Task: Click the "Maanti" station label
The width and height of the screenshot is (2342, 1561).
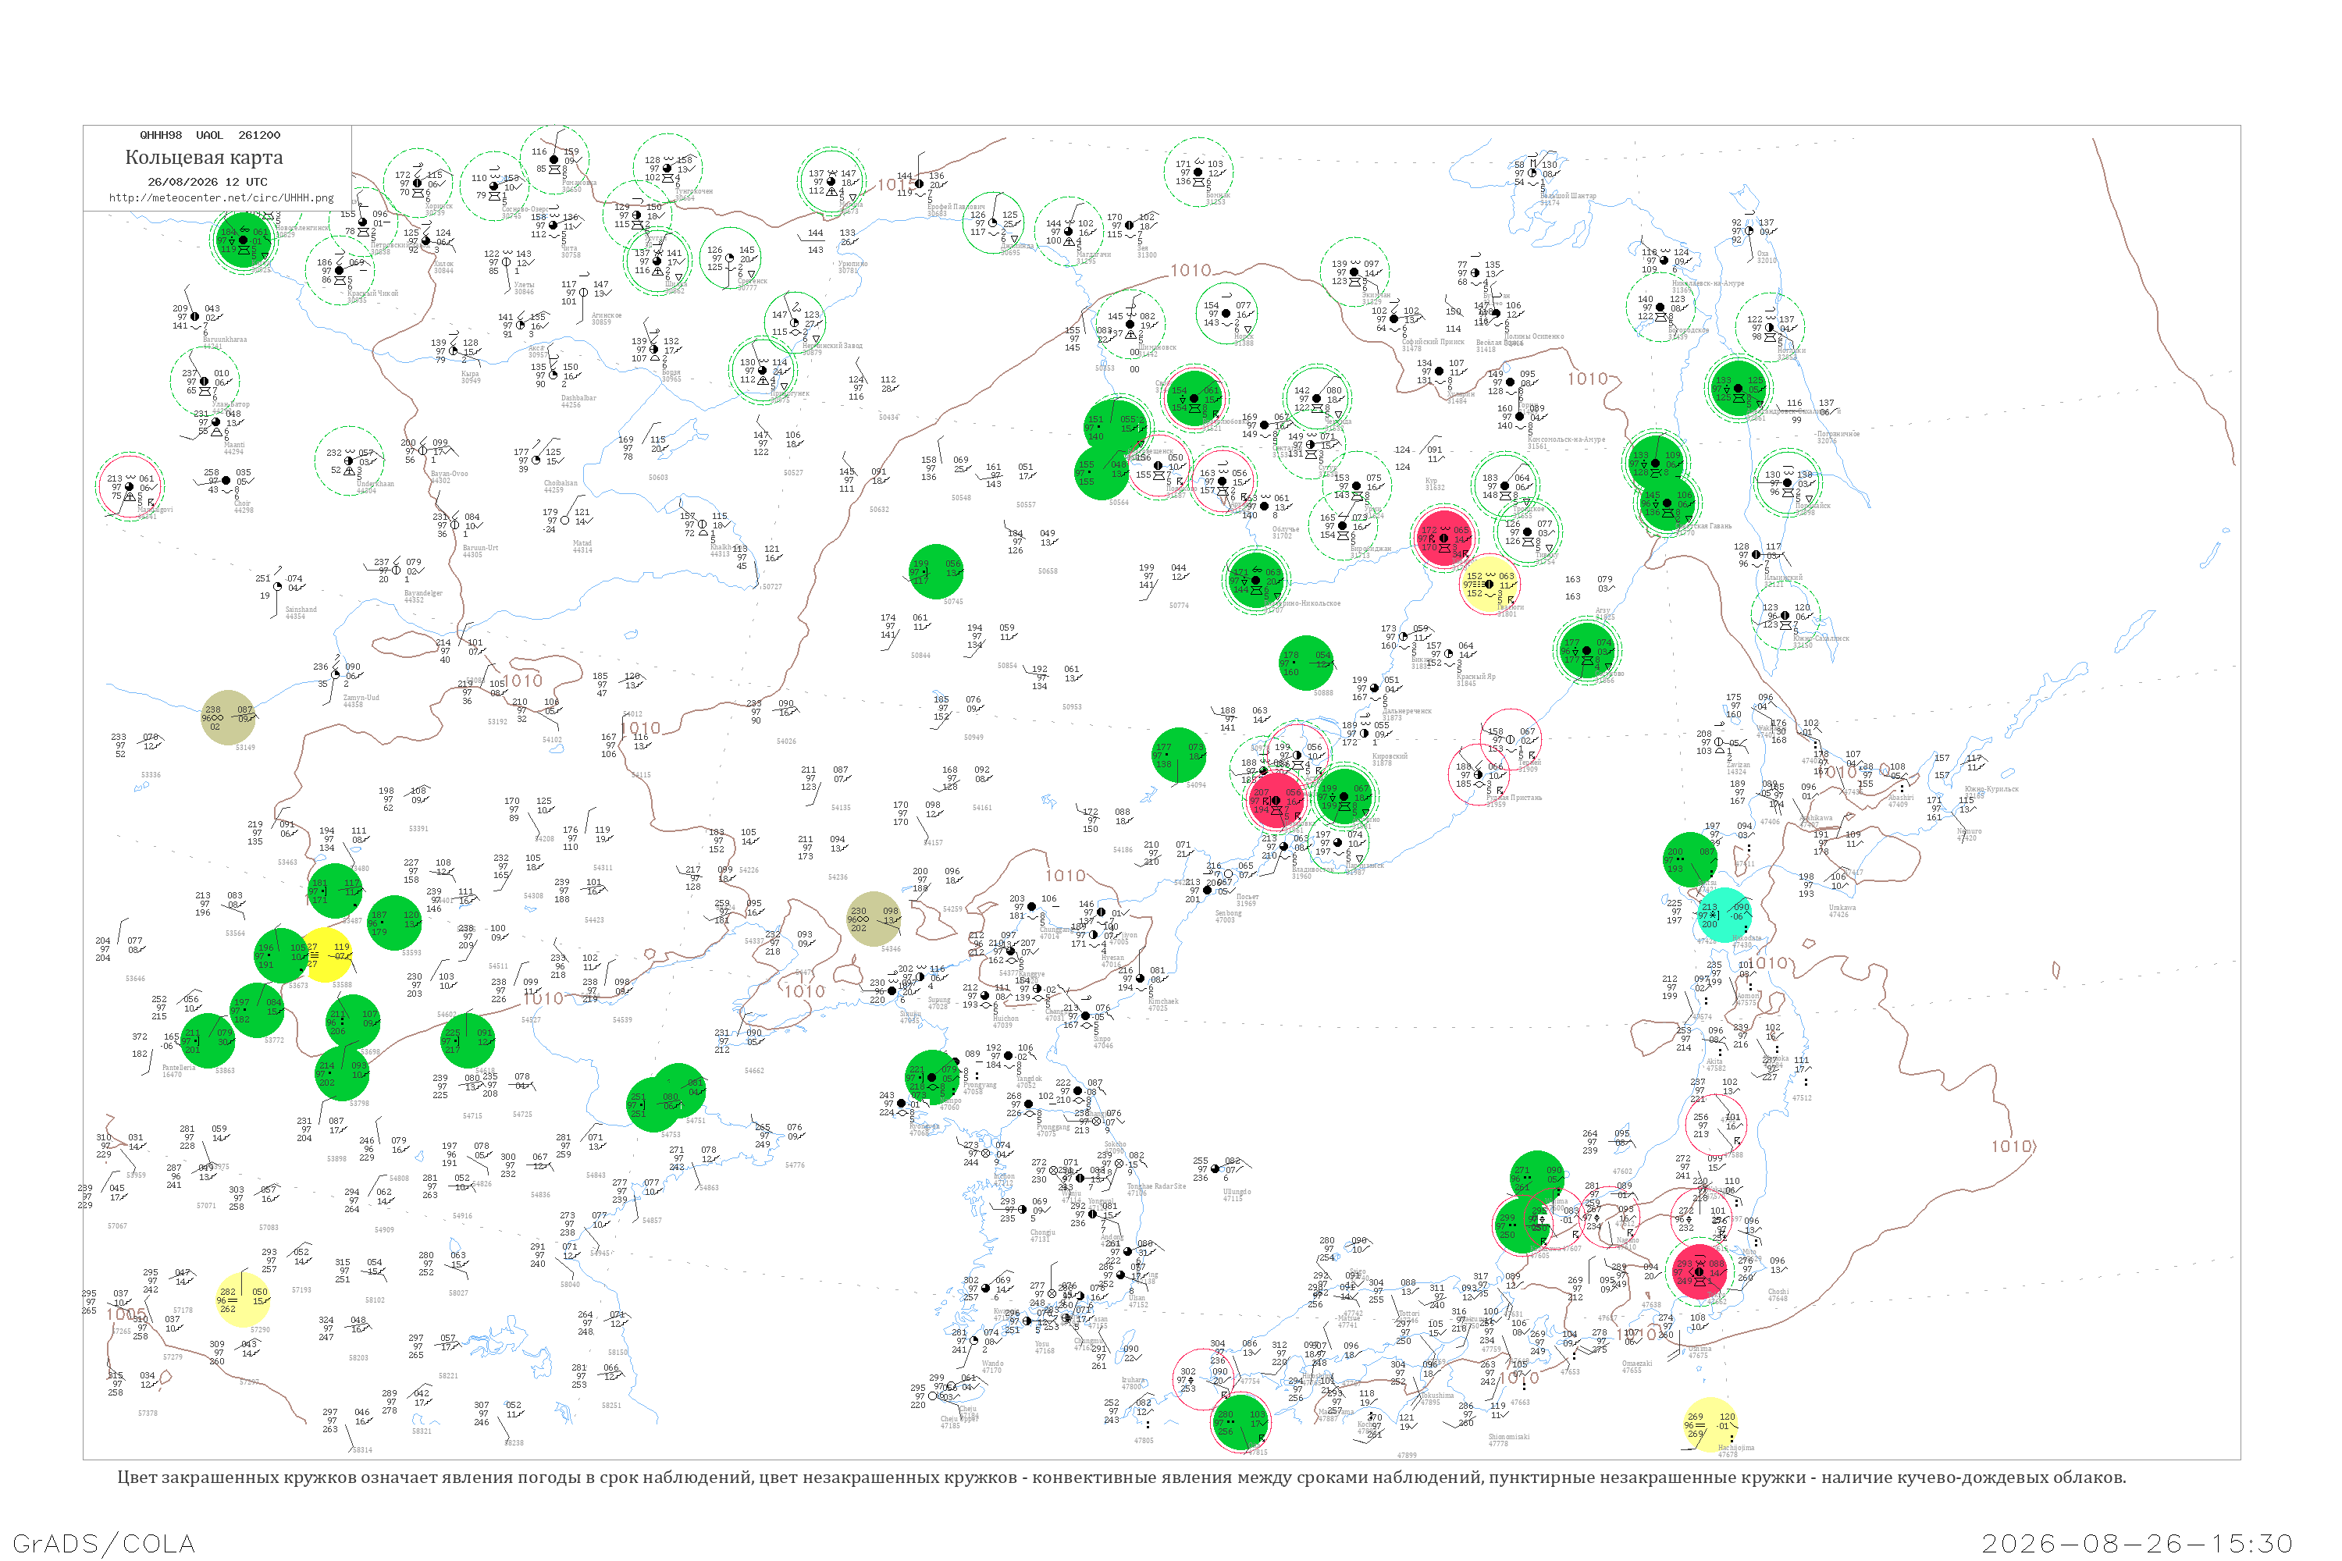Action: 234,444
